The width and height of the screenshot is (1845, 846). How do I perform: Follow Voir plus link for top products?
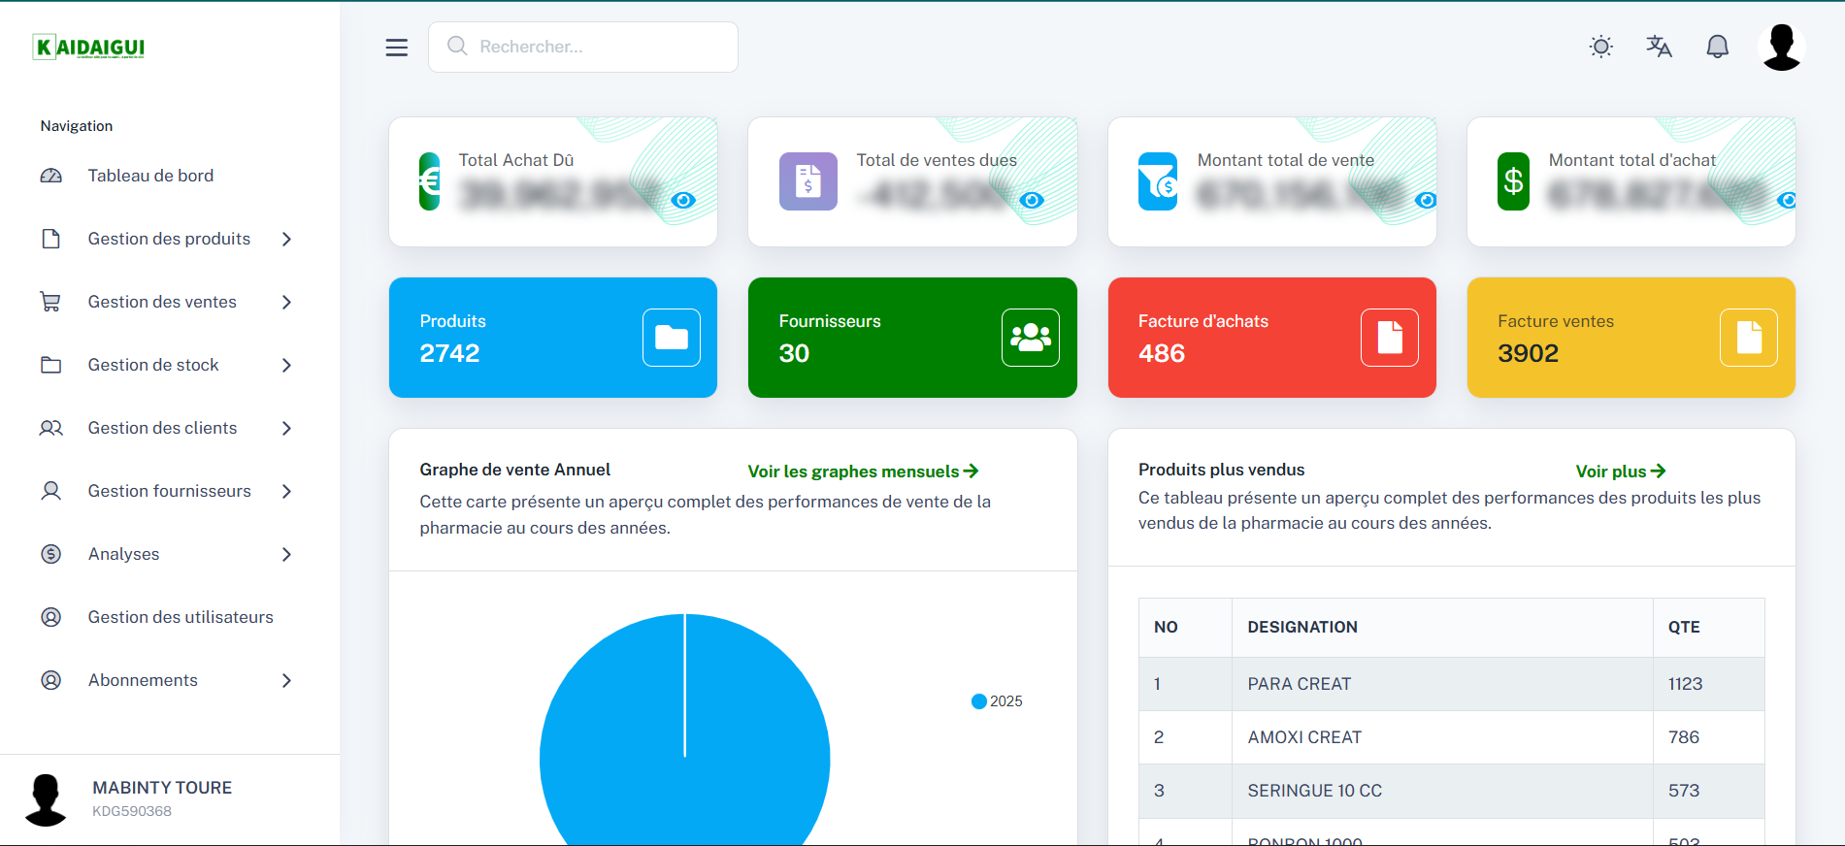tap(1621, 472)
